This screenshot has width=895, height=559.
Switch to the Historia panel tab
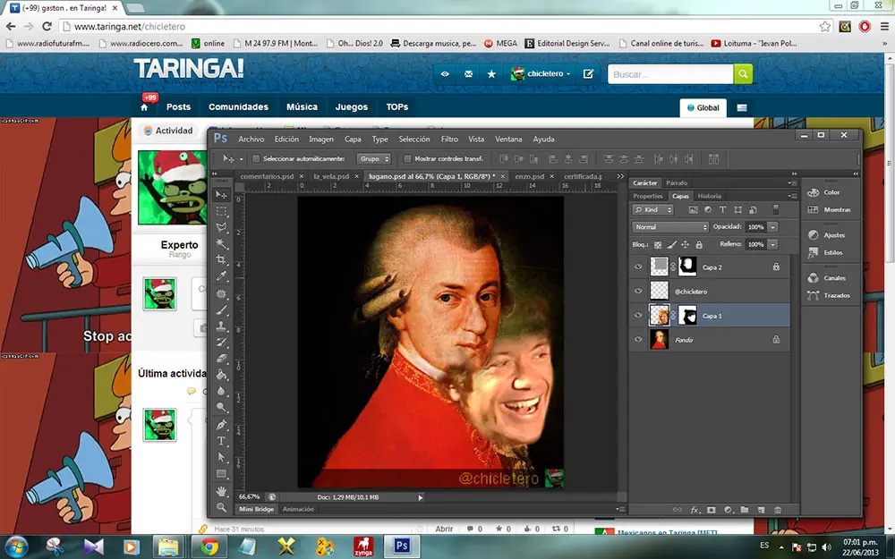click(x=710, y=196)
